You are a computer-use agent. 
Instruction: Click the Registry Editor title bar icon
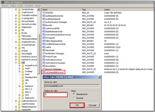pyautogui.click(x=2, y=2)
